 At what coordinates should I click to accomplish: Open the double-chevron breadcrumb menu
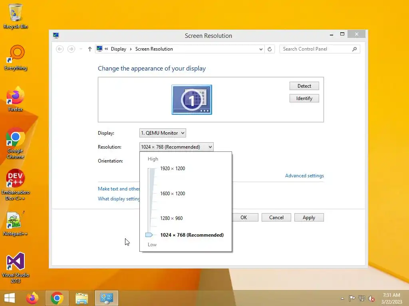click(106, 49)
